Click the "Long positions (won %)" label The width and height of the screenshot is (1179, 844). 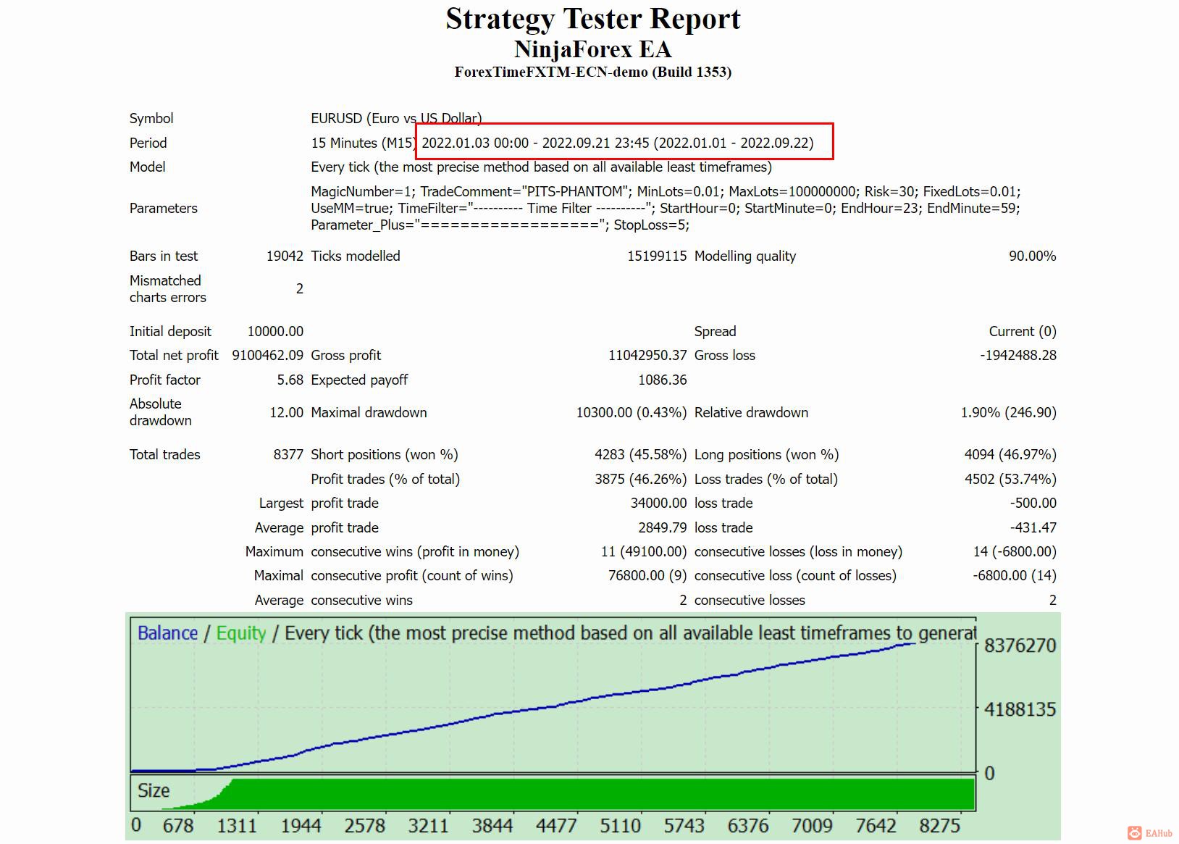[766, 454]
